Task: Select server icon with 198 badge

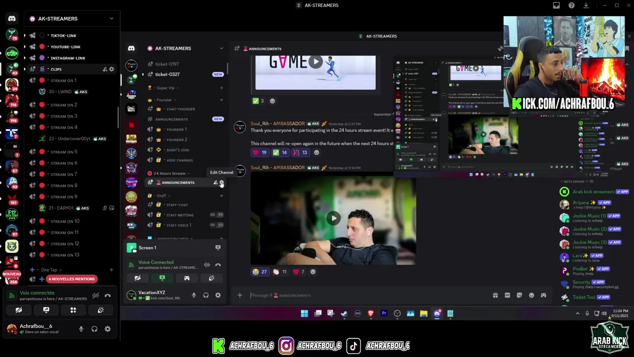Action: click(12, 117)
